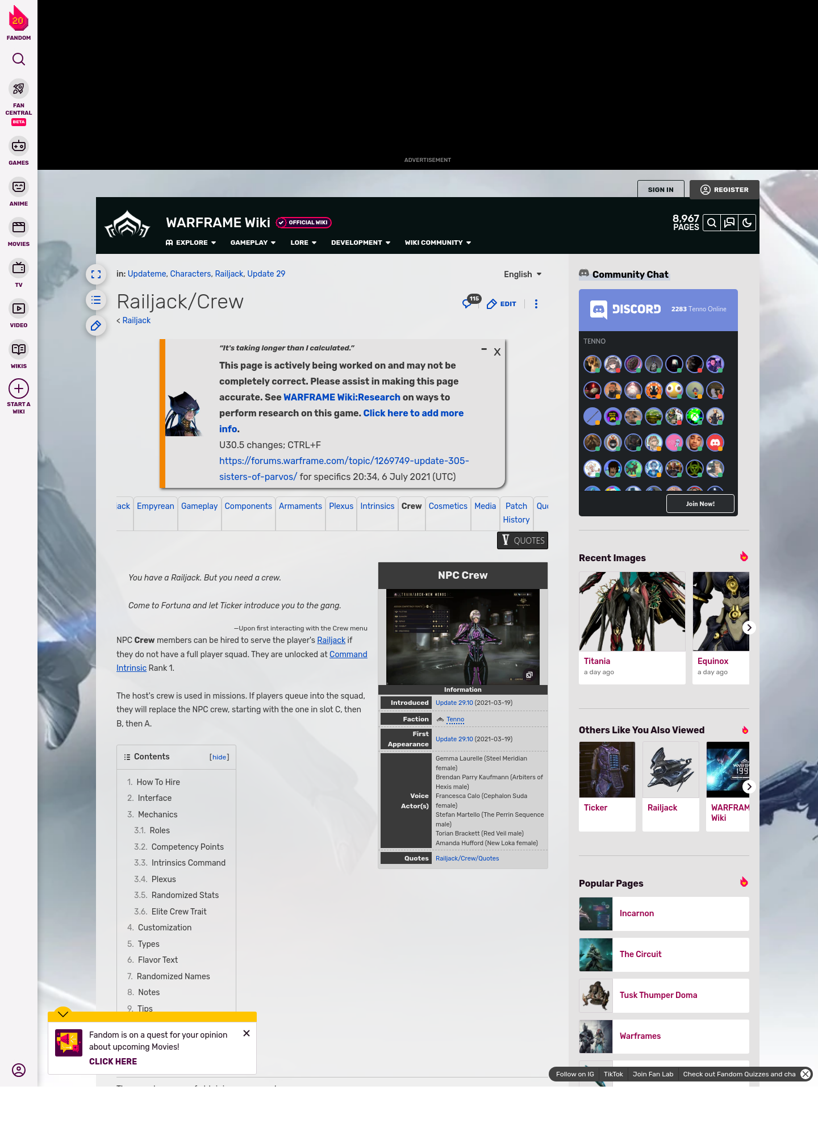818x1136 pixels.
Task: Show next Recent Images arrow
Action: pos(749,628)
